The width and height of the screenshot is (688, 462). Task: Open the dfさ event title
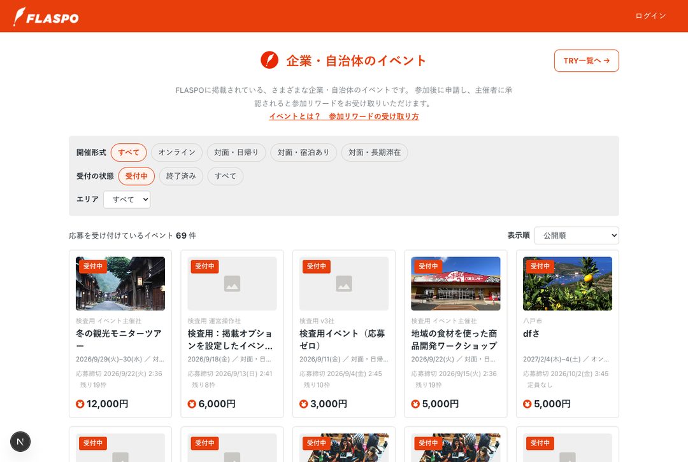531,333
